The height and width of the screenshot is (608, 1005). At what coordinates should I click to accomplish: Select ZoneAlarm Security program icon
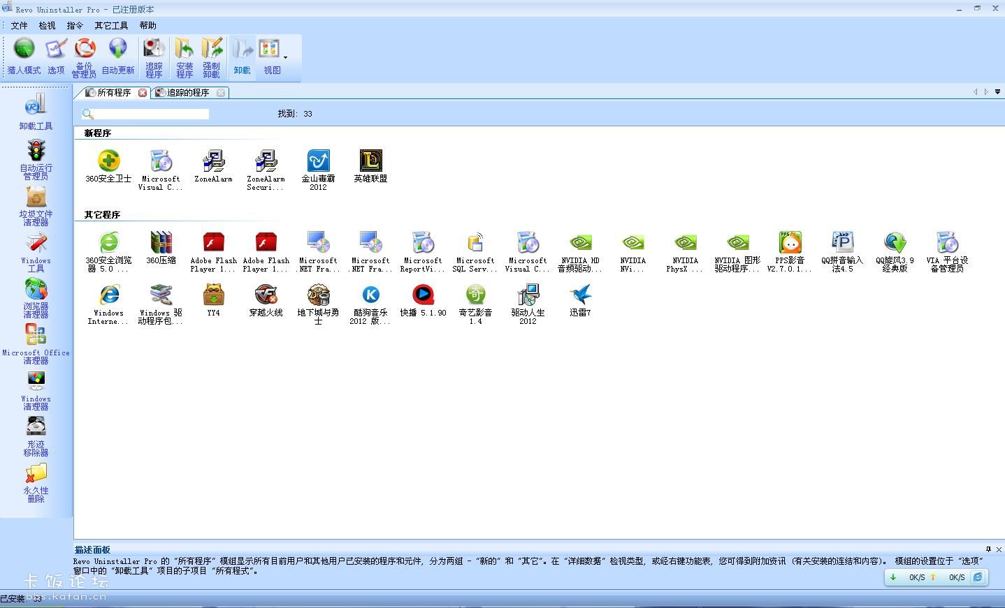point(266,170)
